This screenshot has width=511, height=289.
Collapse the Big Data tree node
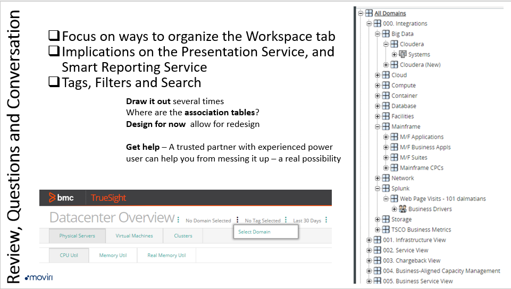click(x=378, y=34)
